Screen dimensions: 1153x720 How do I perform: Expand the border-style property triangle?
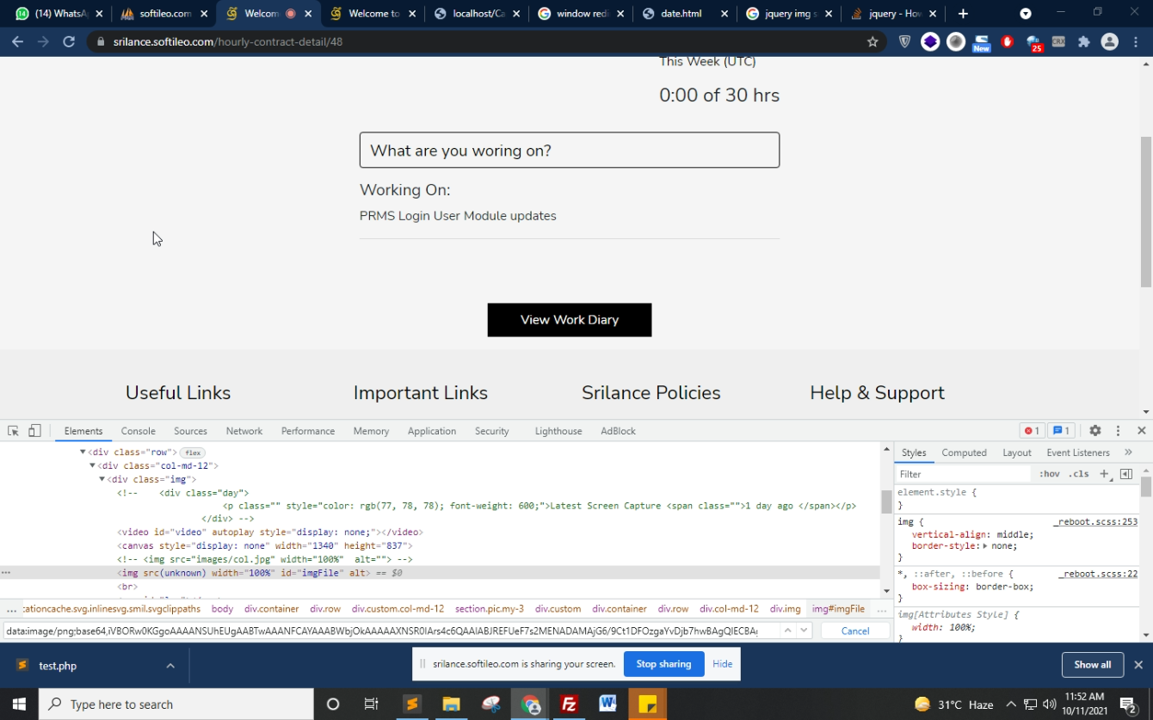[x=985, y=546]
